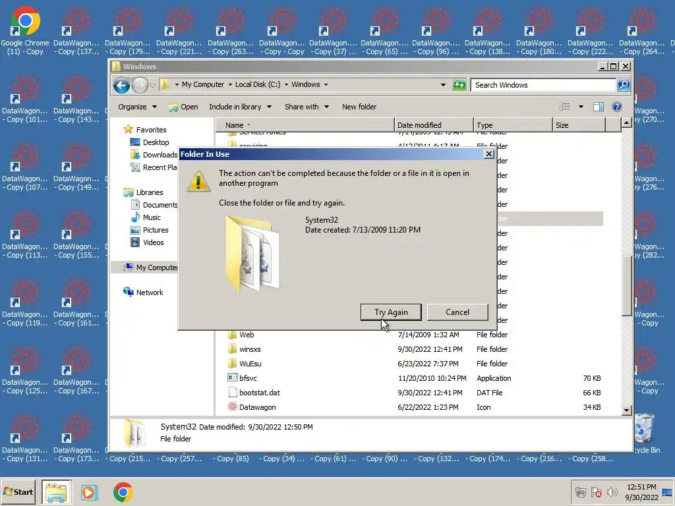Open Libraries in navigation pane

coord(143,192)
